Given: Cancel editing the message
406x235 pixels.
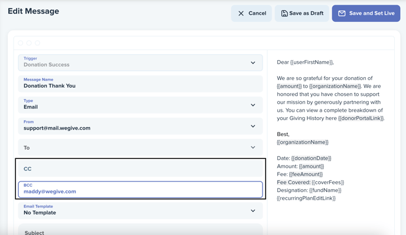Looking at the screenshot, I should pyautogui.click(x=251, y=14).
